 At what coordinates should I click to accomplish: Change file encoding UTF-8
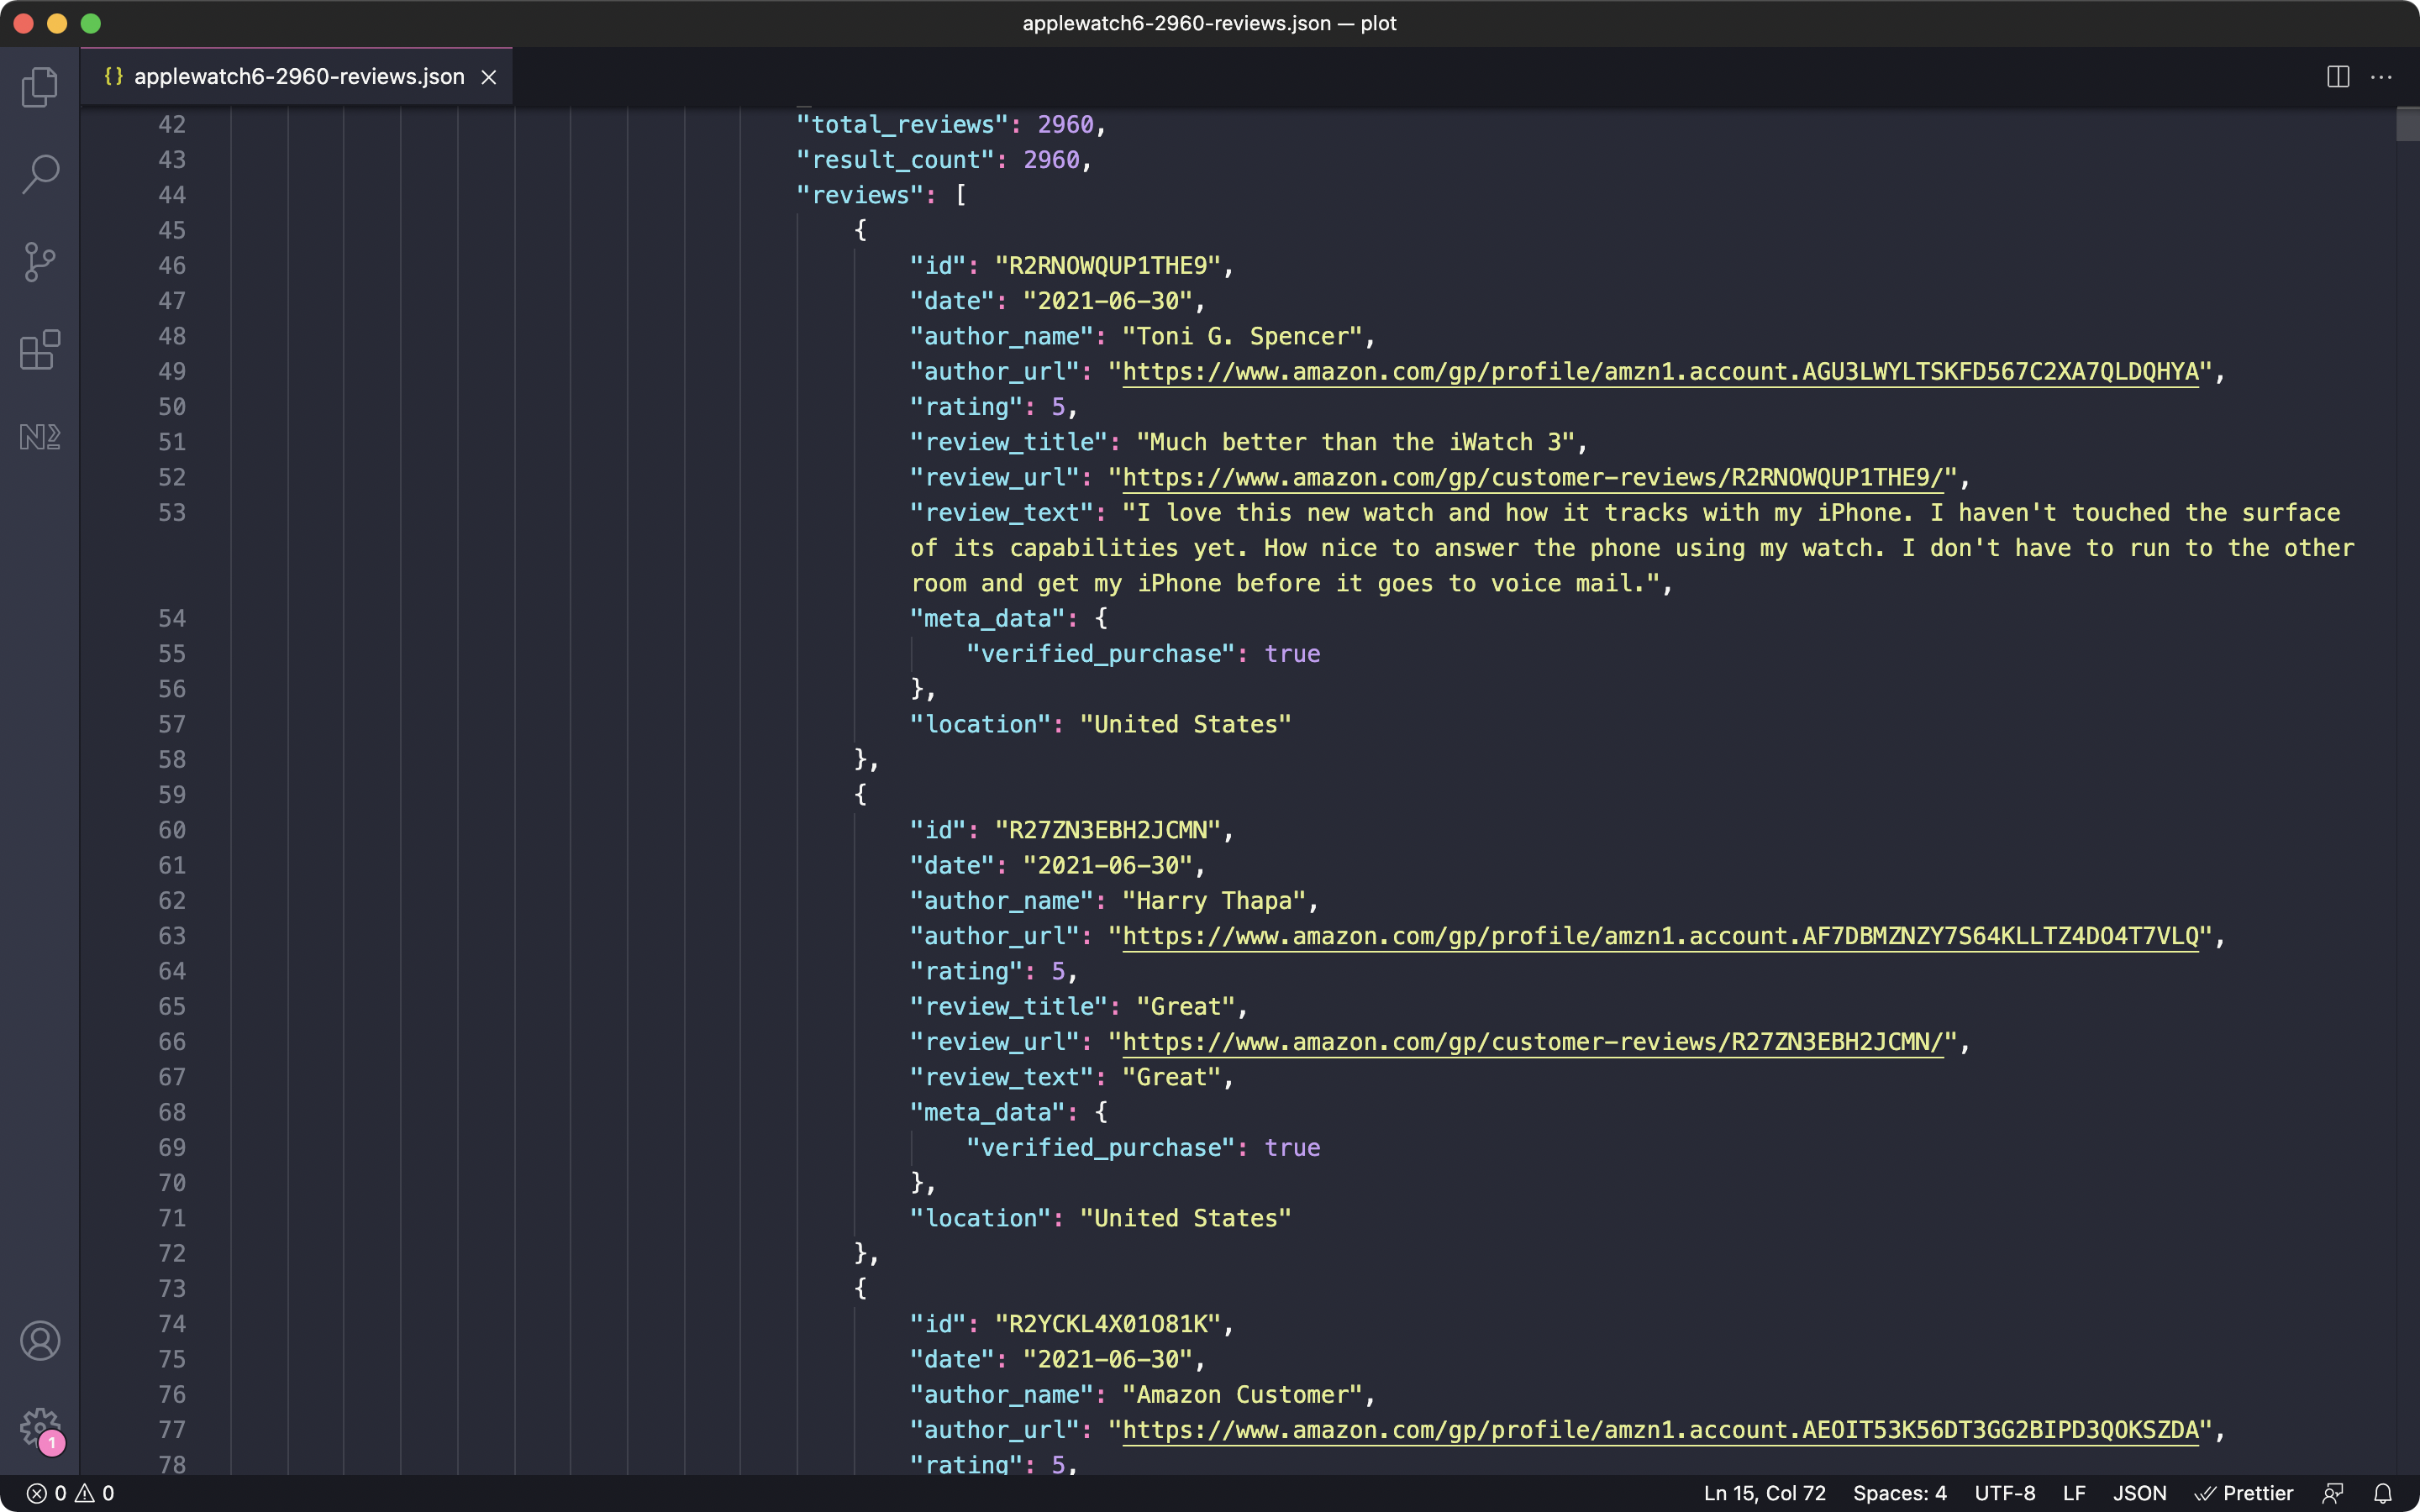tap(2005, 1493)
